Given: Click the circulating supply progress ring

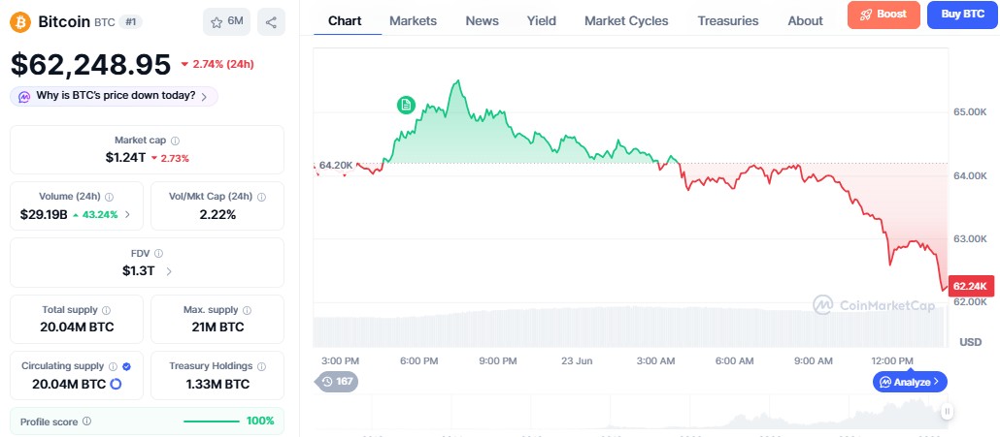Looking at the screenshot, I should pyautogui.click(x=117, y=385).
